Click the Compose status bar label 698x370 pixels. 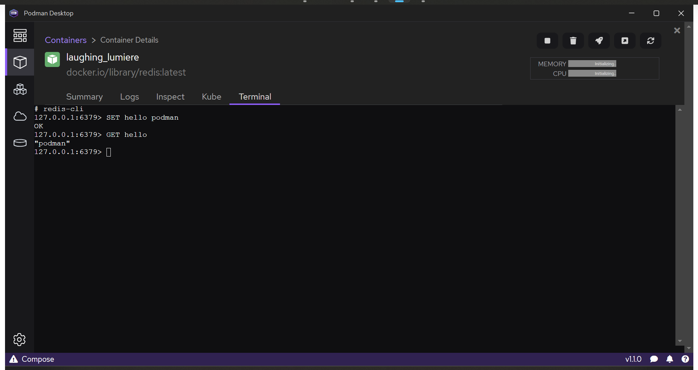point(38,359)
